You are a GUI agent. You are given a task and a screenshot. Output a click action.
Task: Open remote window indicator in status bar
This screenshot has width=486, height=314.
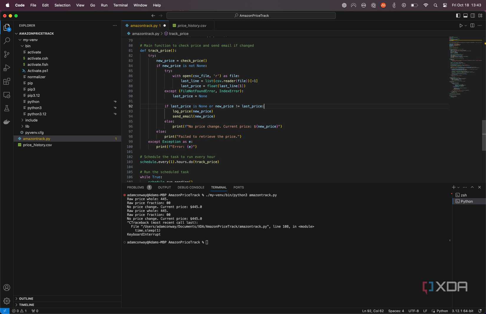(5, 311)
